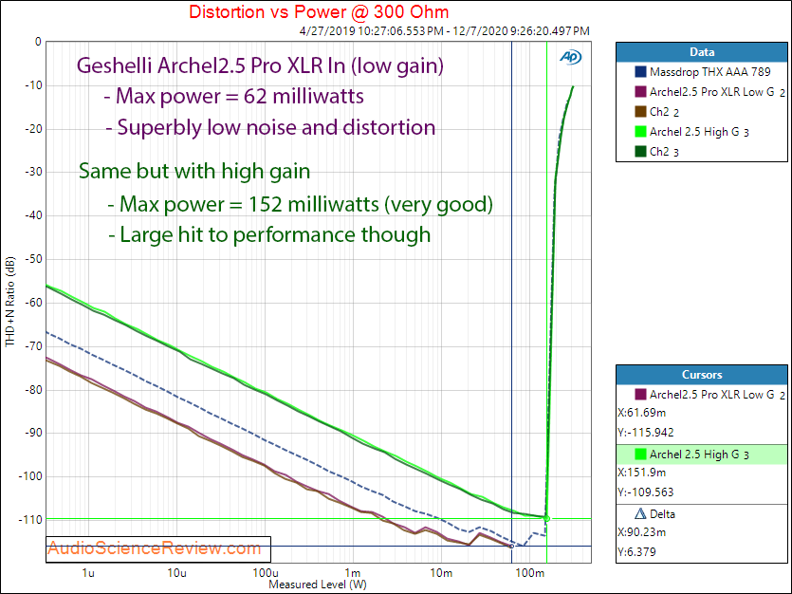Click Delta X:90.23m value

(x=642, y=532)
